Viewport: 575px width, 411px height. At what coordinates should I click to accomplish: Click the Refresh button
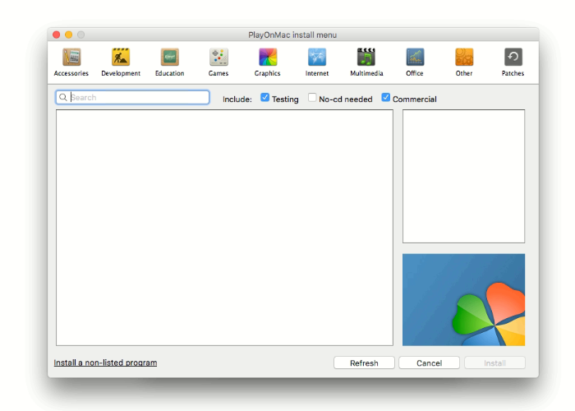(364, 363)
